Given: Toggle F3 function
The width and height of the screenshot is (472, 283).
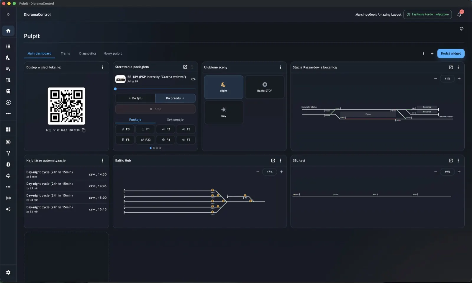Looking at the screenshot, I should (x=186, y=129).
